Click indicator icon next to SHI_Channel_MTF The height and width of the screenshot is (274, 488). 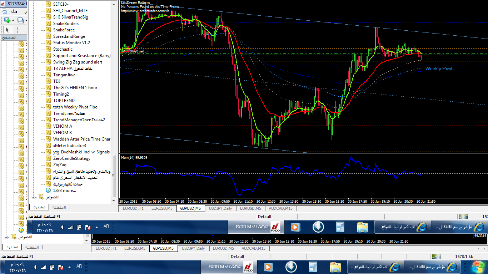48,11
